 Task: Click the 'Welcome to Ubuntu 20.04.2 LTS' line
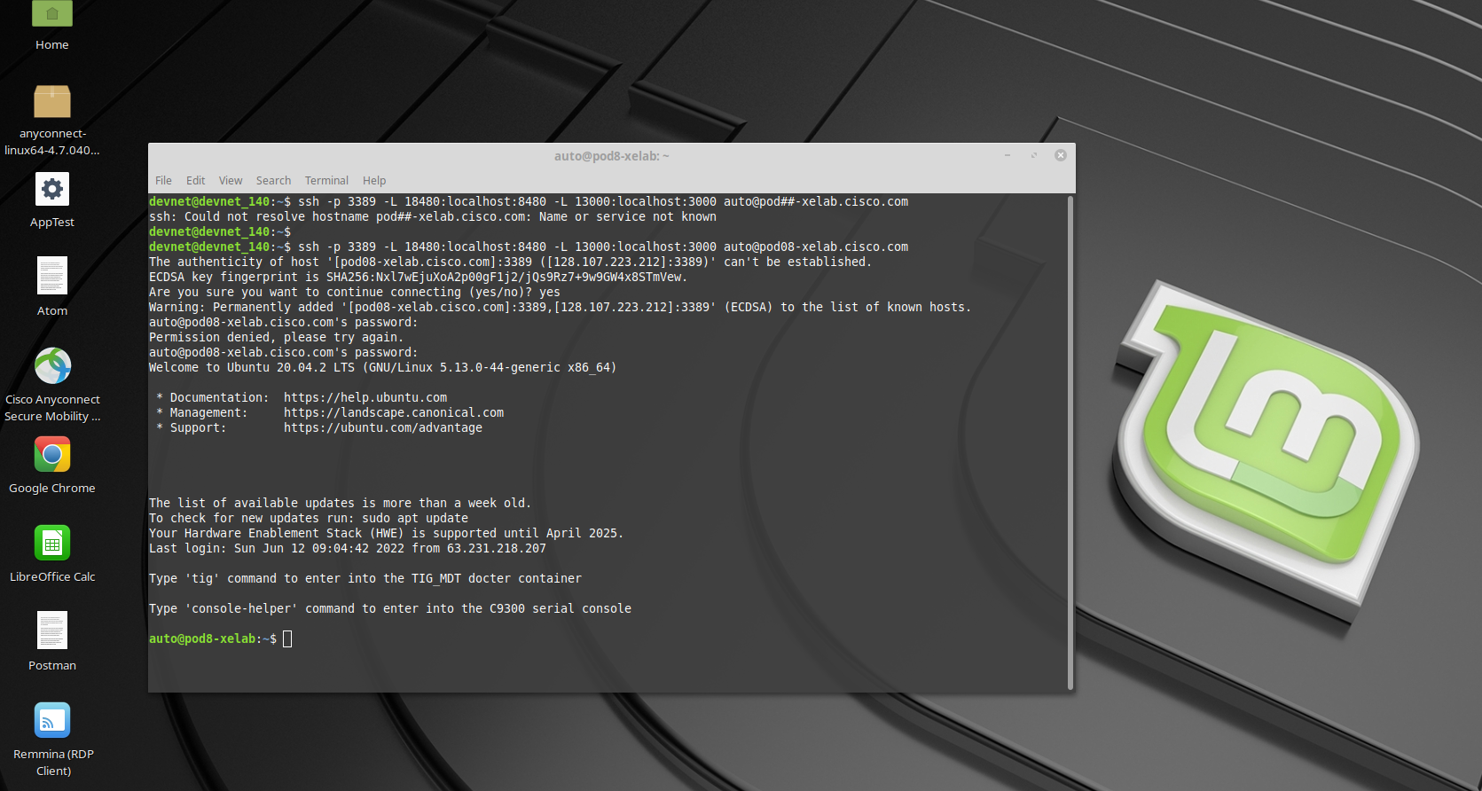pos(382,367)
